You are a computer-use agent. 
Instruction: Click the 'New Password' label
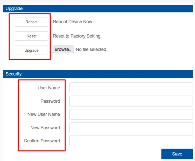45,128
